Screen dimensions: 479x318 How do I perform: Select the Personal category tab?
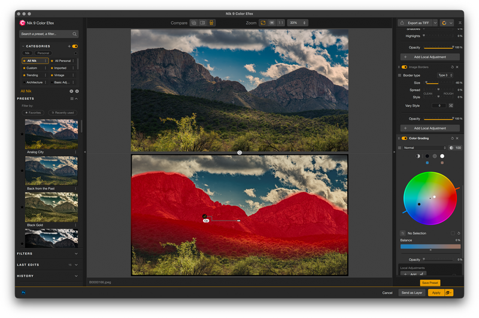(x=43, y=53)
